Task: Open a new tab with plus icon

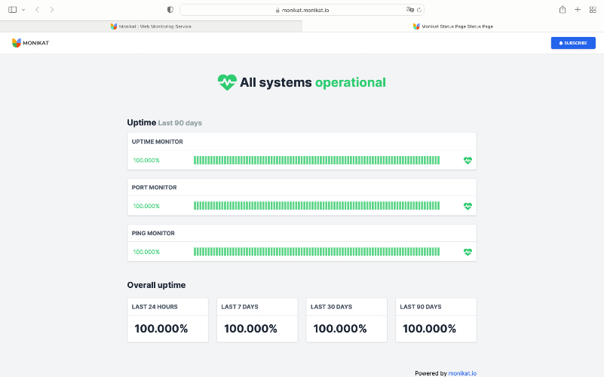Action: pos(578,10)
